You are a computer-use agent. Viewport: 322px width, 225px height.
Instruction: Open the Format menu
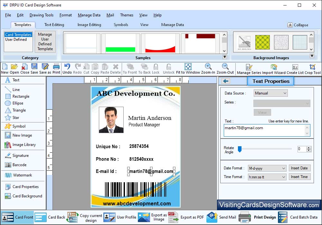66,15
